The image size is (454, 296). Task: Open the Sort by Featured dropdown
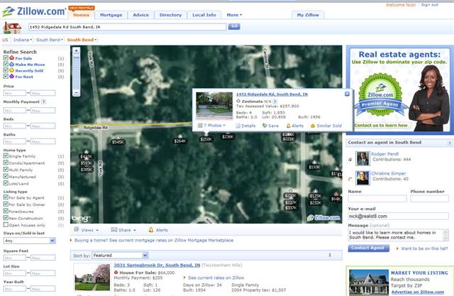tap(120, 255)
